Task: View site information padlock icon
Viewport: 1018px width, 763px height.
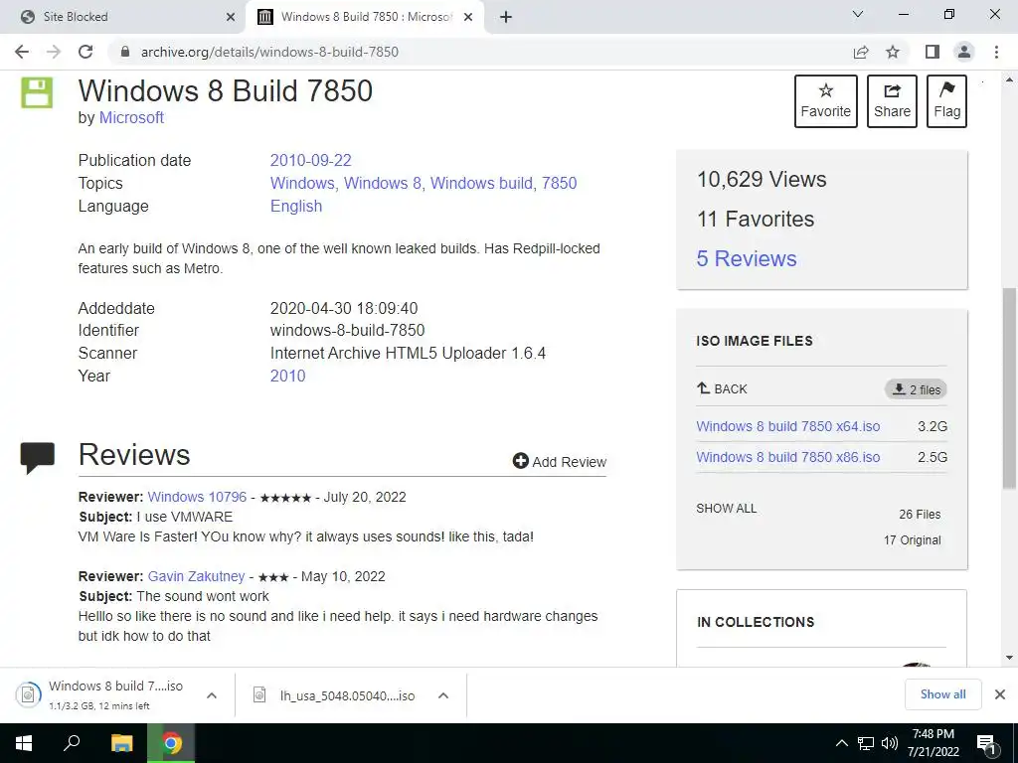Action: click(126, 52)
